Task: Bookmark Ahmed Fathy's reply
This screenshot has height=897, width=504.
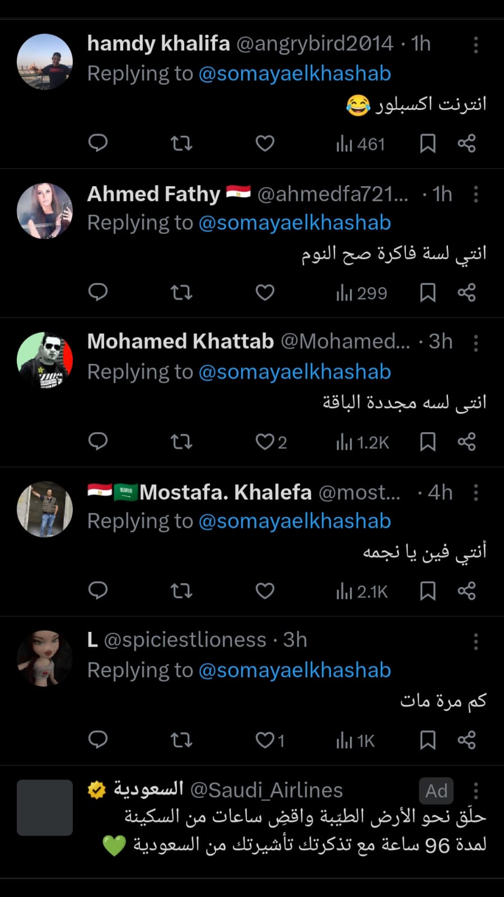Action: pos(428,293)
